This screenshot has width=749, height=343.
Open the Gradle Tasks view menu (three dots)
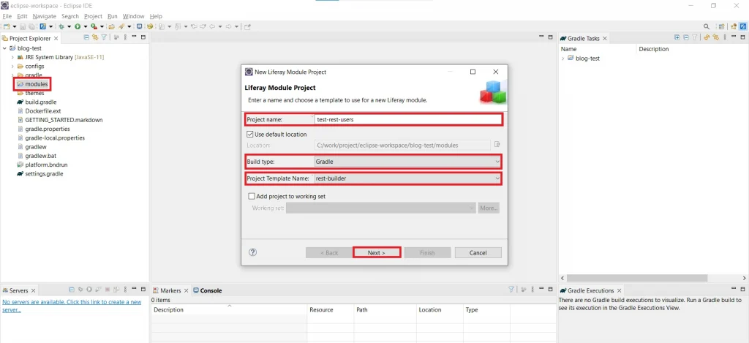tap(725, 37)
